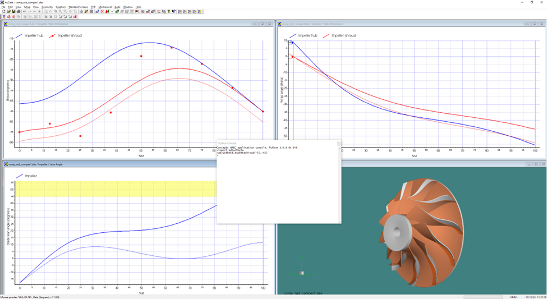The width and height of the screenshot is (547, 299).
Task: Select red shroud control point at 0 %M
Action: [x=20, y=132]
